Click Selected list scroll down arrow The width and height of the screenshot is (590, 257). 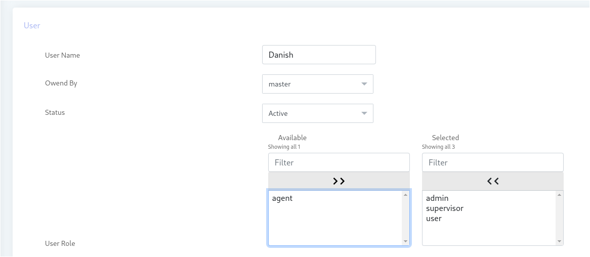tap(559, 242)
